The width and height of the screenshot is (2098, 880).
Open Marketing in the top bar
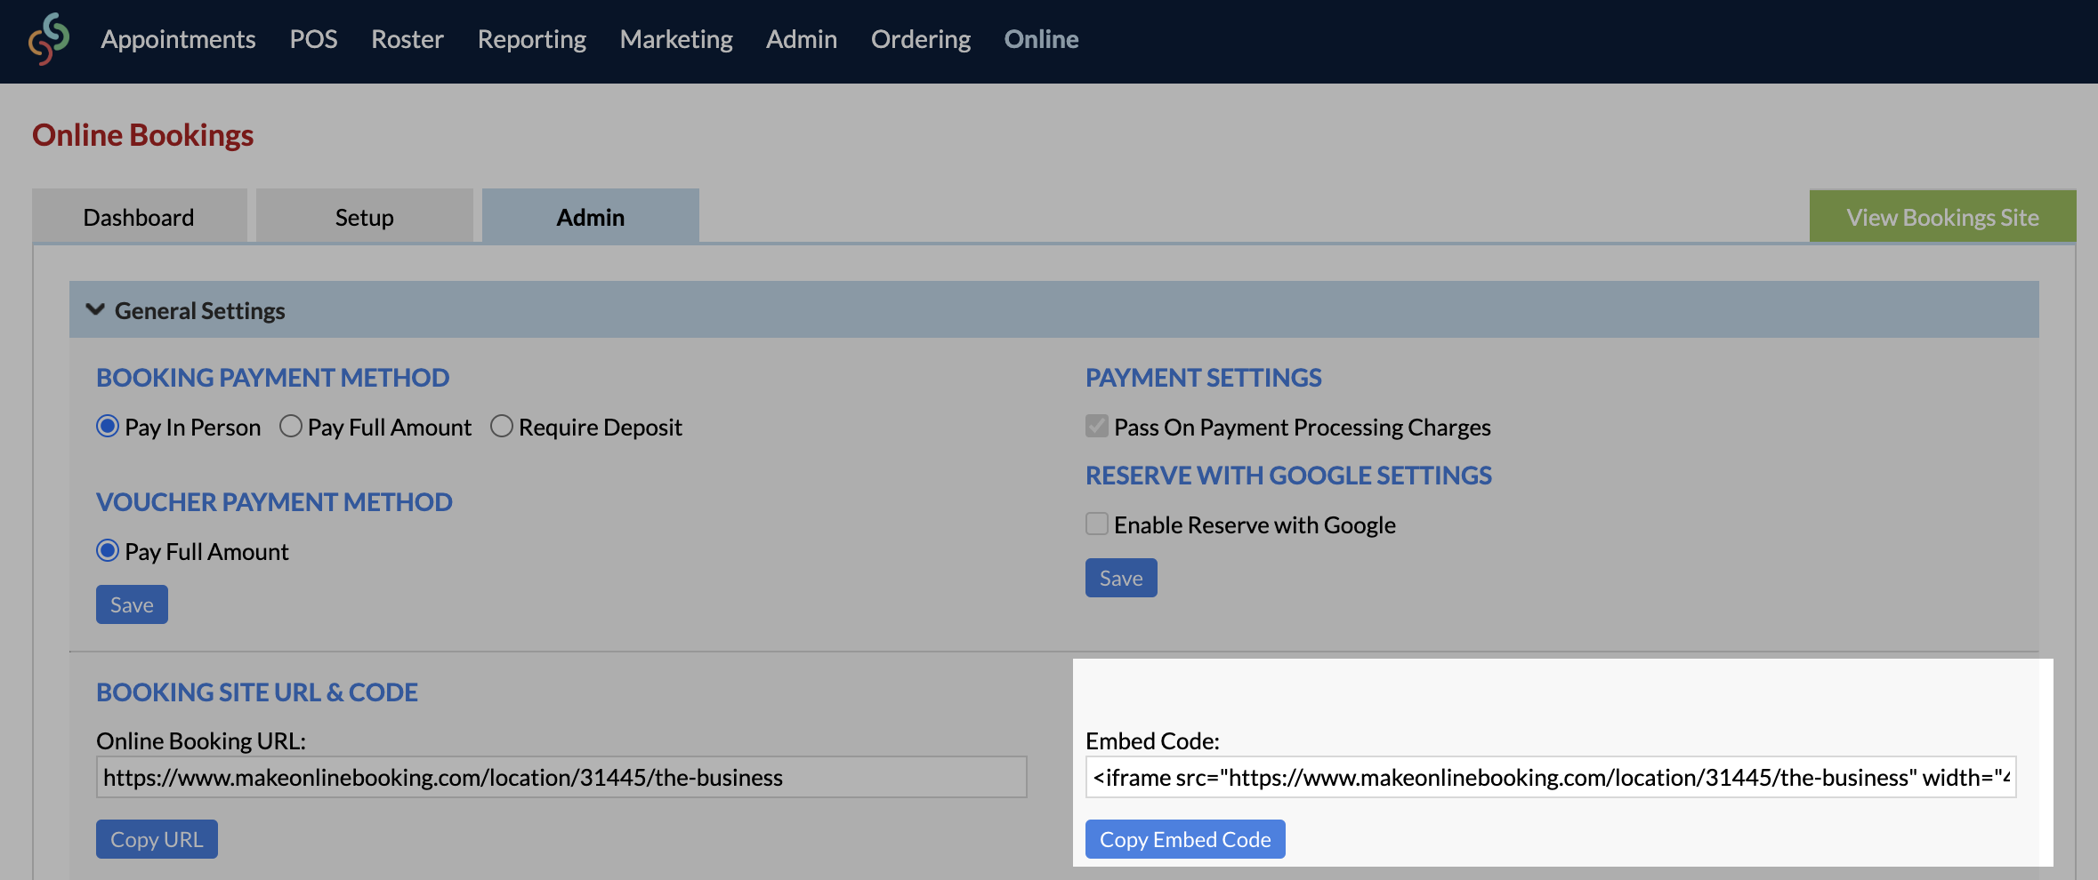click(x=675, y=39)
